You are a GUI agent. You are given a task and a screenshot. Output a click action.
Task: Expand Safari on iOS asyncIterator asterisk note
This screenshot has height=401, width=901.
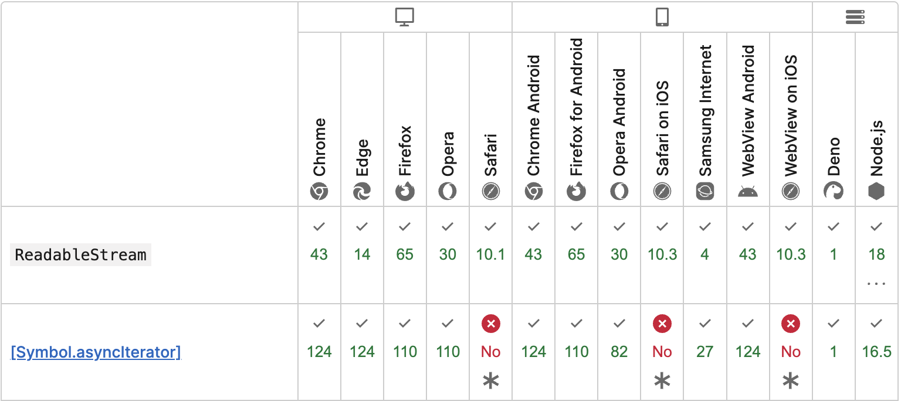click(x=662, y=382)
